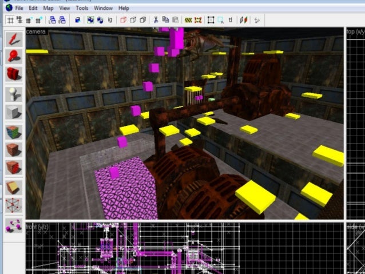
Task: Ungroup the selected objects
Action: (x=100, y=20)
